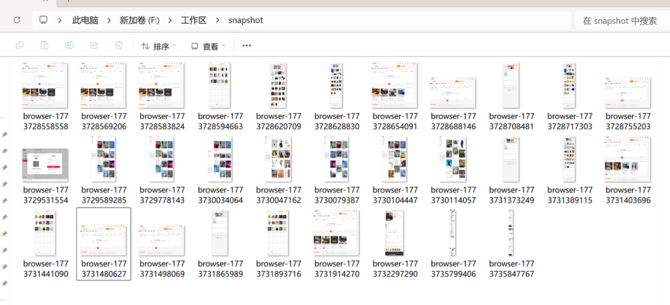The height and width of the screenshot is (305, 670).
Task: Click file name text browser-1773729531554
Action: [45, 195]
